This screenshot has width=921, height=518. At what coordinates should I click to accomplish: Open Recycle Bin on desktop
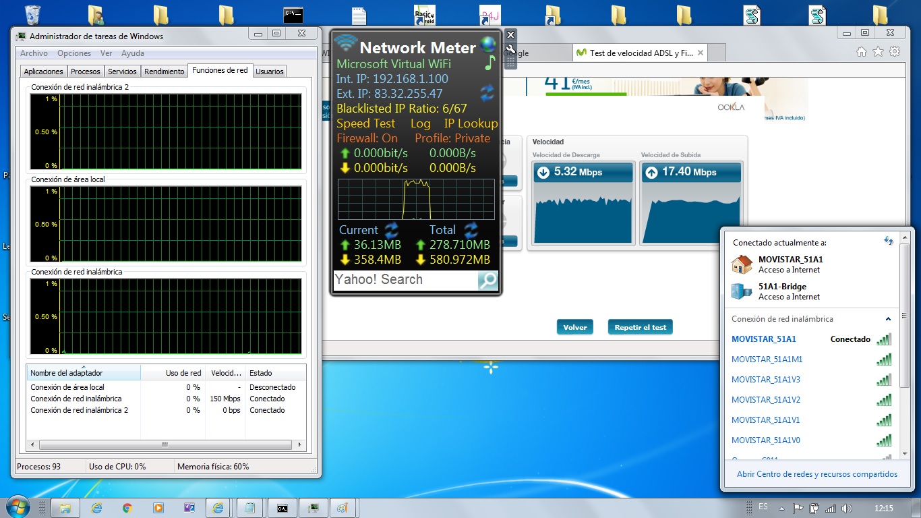[x=32, y=15]
